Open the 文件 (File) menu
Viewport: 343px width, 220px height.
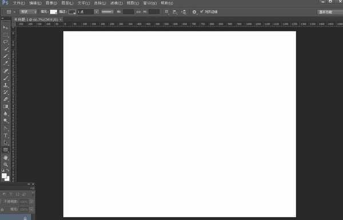click(x=19, y=3)
